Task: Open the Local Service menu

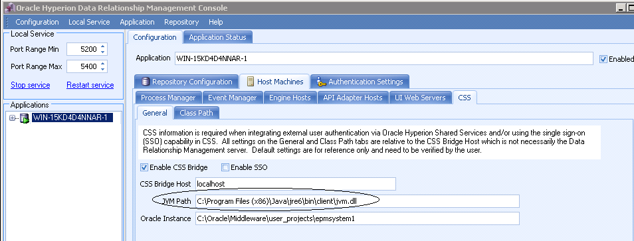Action: pyautogui.click(x=89, y=22)
